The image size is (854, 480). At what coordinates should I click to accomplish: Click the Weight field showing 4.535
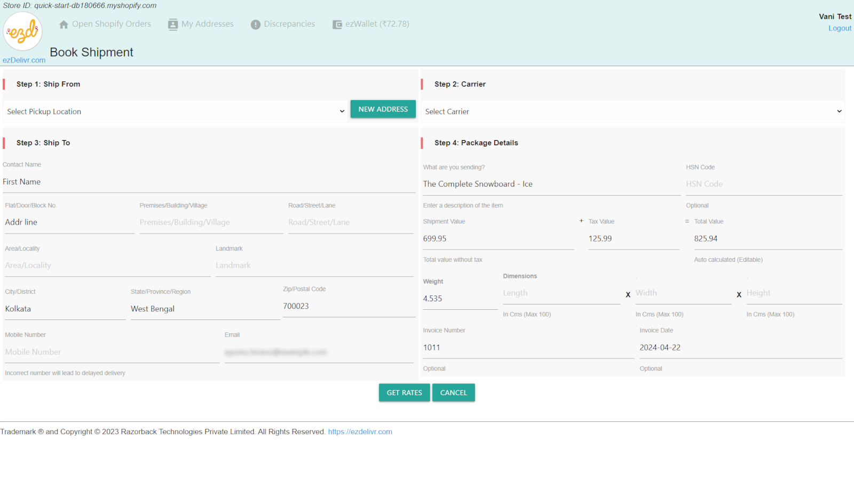pos(460,299)
